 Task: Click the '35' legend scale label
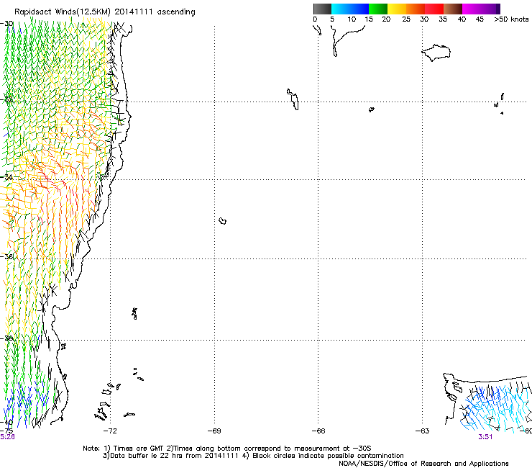click(443, 19)
